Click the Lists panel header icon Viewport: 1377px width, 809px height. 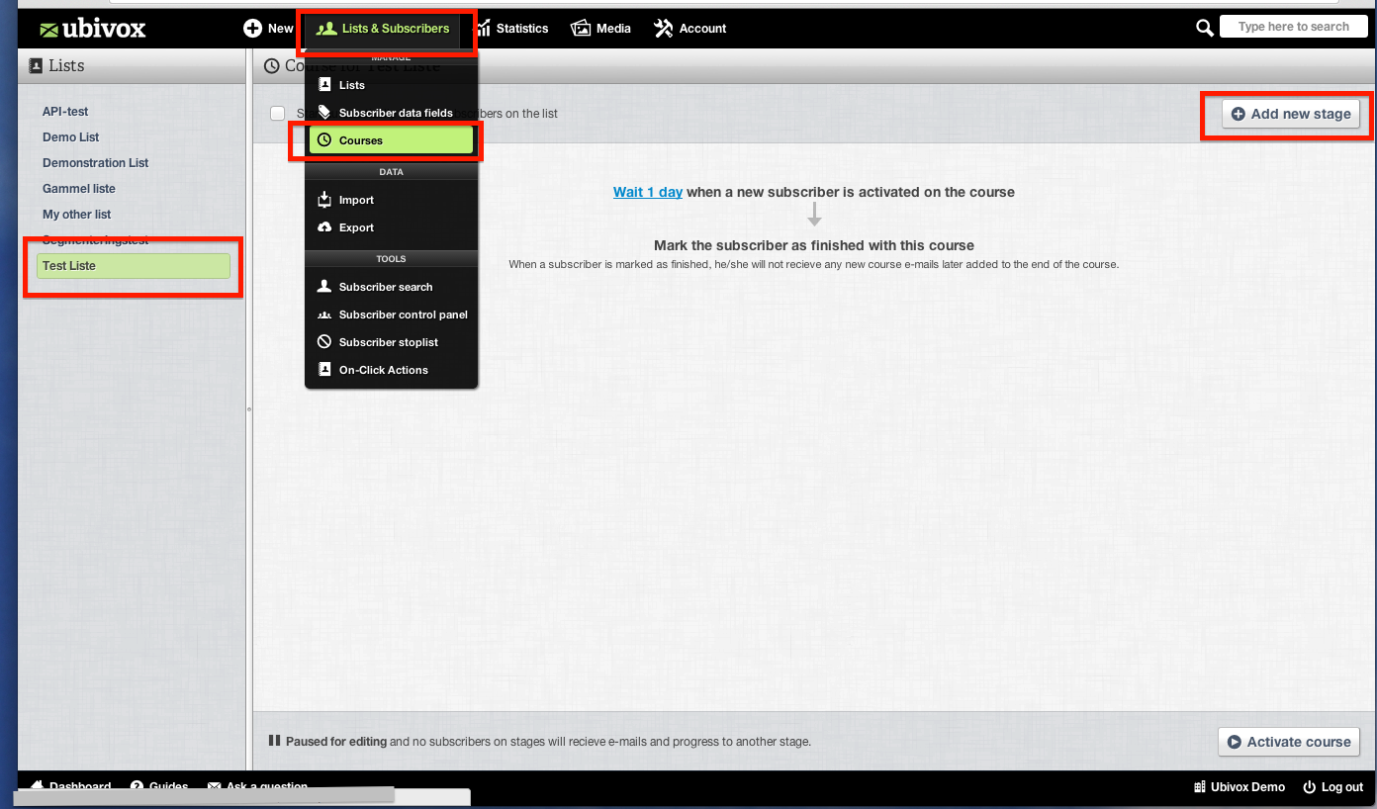click(37, 65)
